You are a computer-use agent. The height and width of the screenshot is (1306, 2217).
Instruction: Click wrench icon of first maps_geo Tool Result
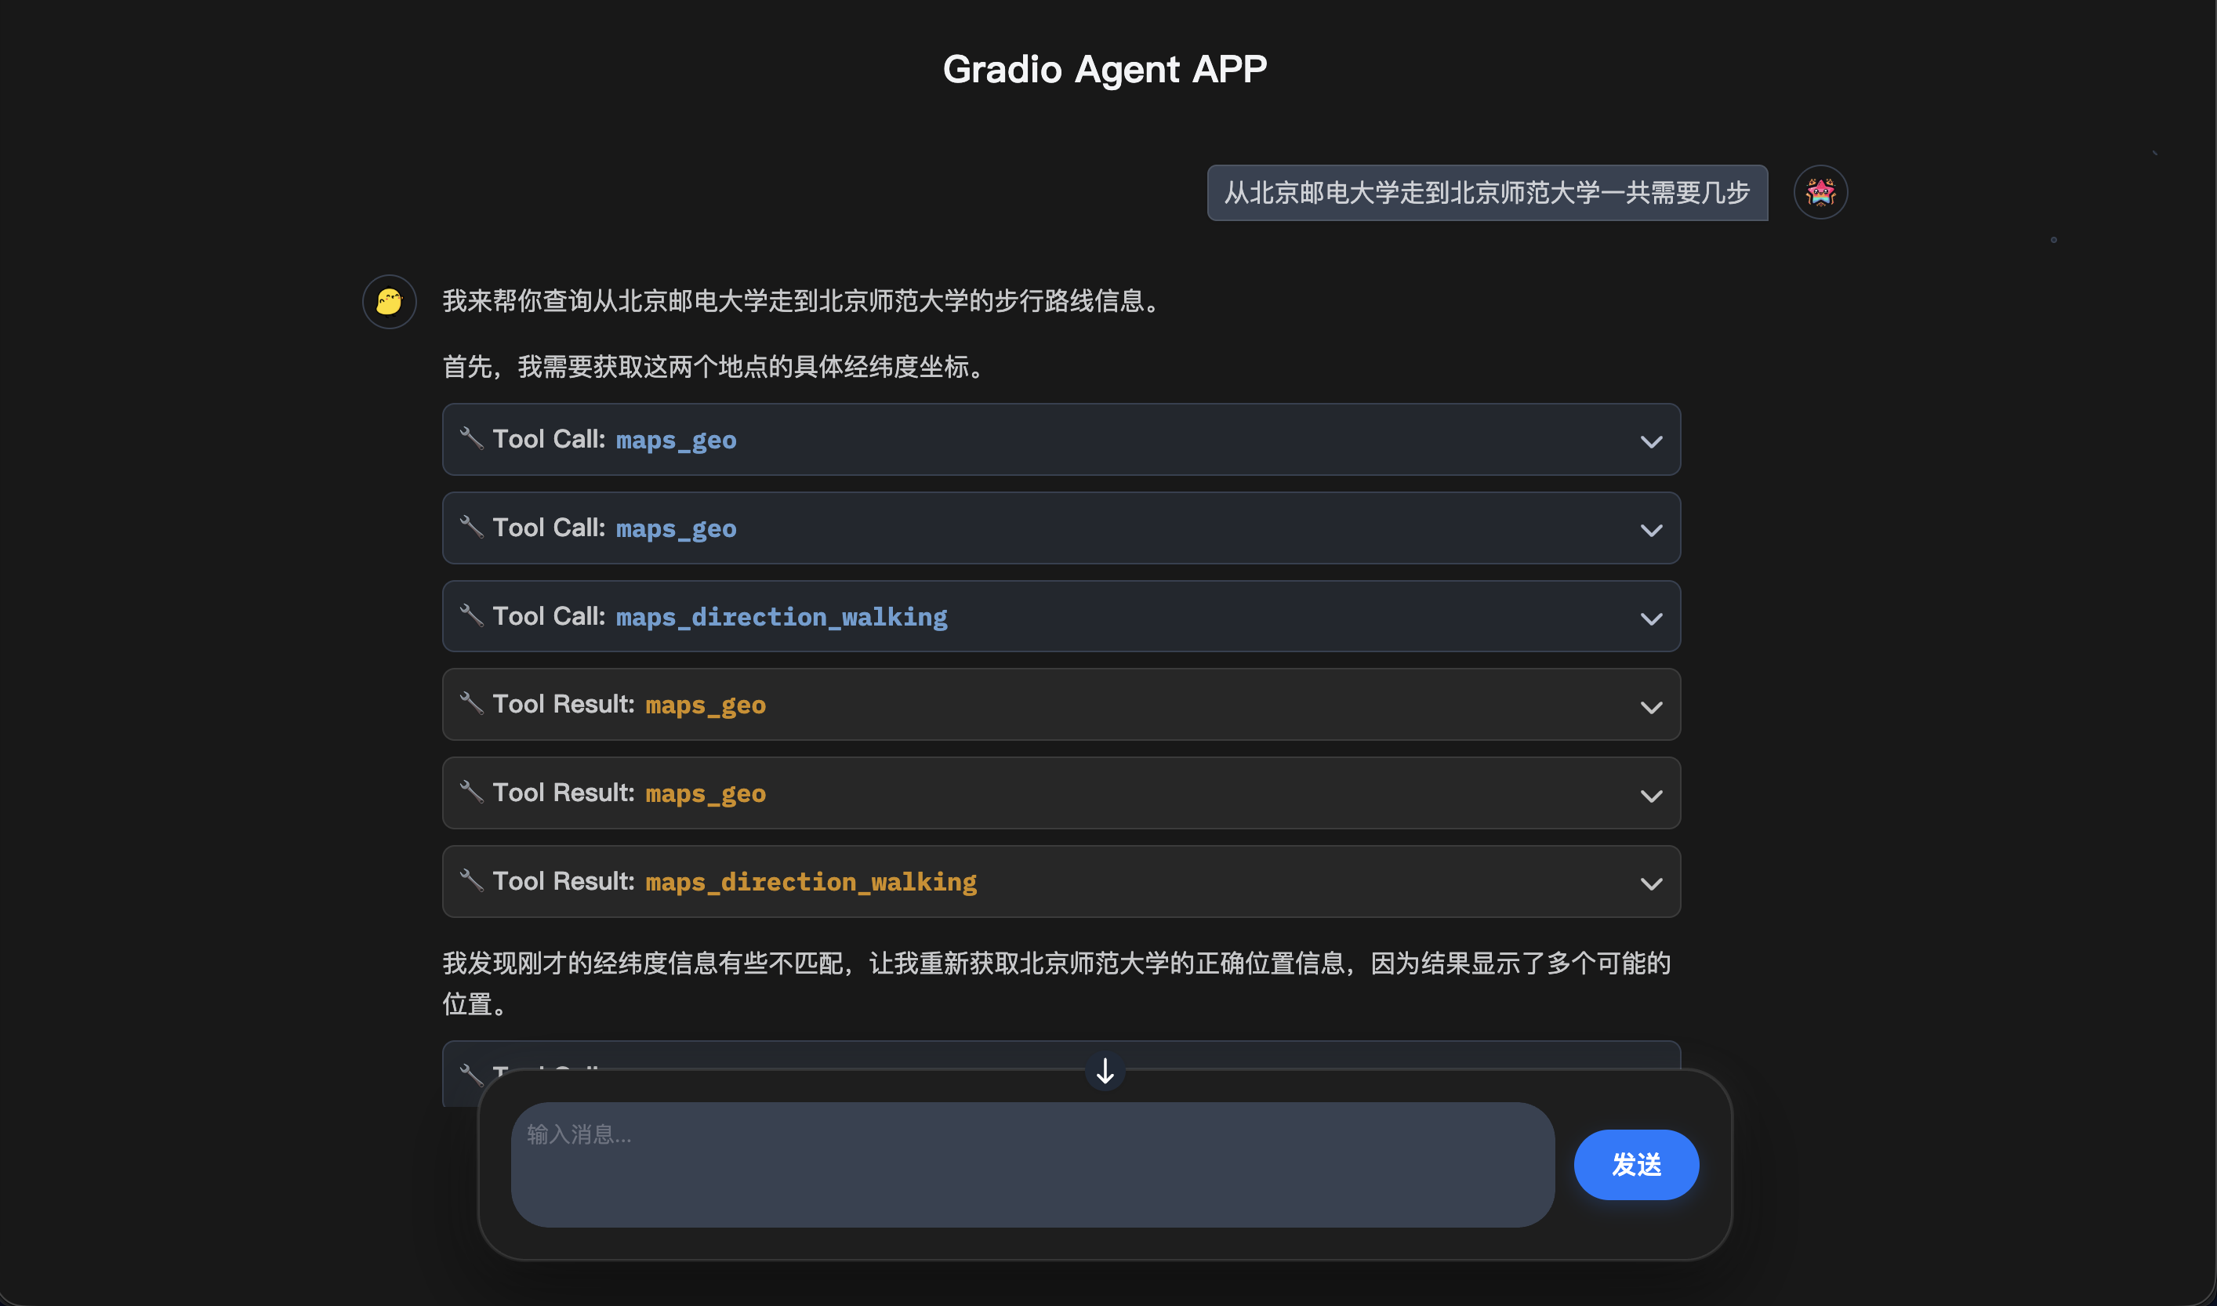click(x=472, y=703)
